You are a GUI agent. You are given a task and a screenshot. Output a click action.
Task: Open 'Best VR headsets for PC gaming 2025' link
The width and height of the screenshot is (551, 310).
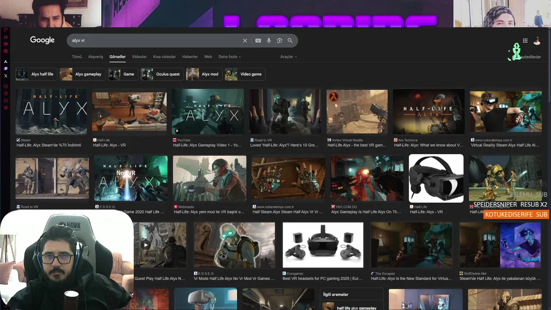click(323, 279)
